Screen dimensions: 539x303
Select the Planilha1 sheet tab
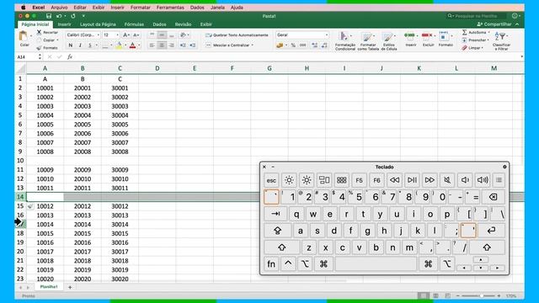[49, 286]
